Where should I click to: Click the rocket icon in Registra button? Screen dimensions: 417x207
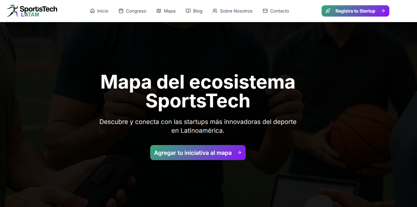tap(328, 11)
